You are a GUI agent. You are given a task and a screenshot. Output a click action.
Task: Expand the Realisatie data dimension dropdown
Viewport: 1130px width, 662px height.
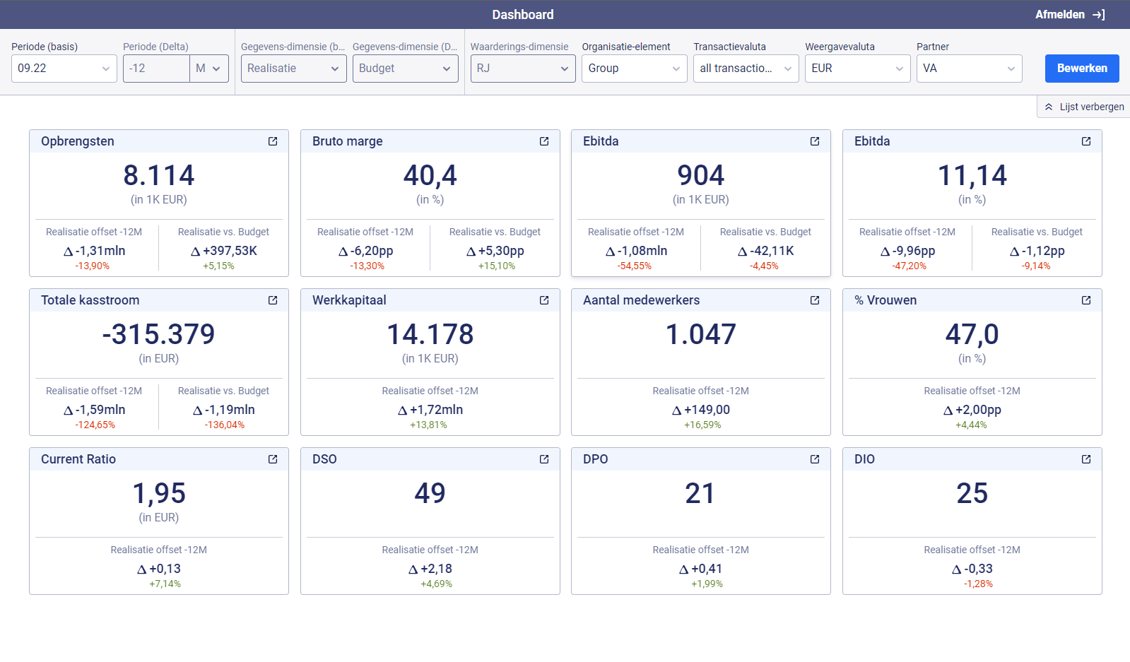tap(293, 69)
